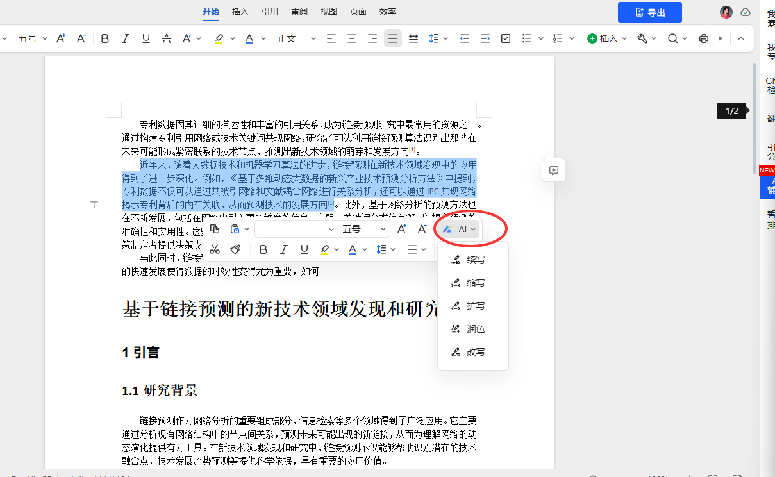Click the format painter brush icon
The height and width of the screenshot is (477, 775).
coord(235,249)
